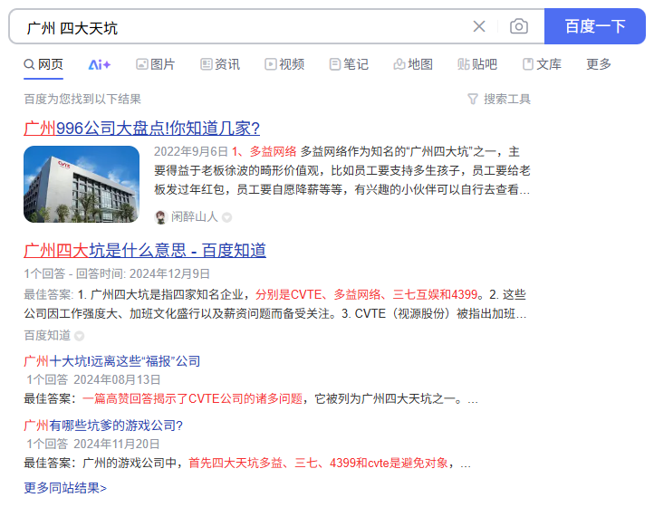
Task: Open result 广州996公司大盘点!你知道几家?
Action: 142,128
